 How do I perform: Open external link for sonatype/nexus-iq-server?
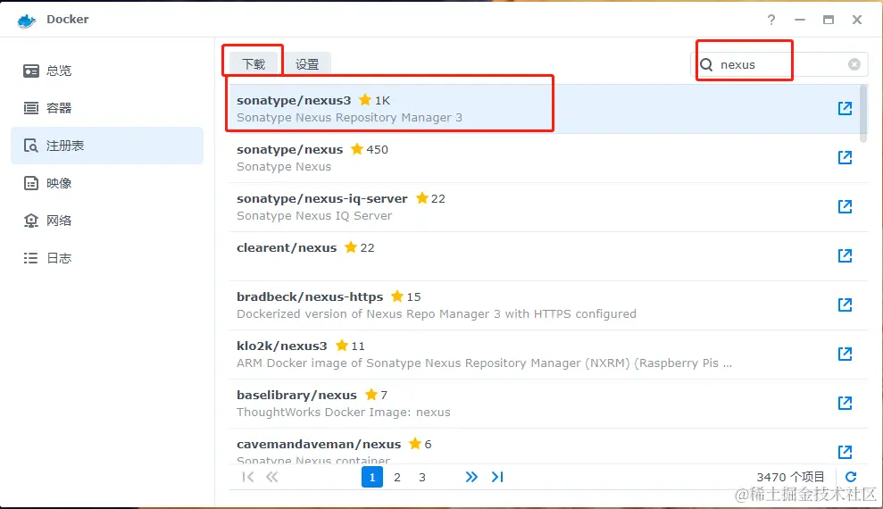tap(845, 206)
